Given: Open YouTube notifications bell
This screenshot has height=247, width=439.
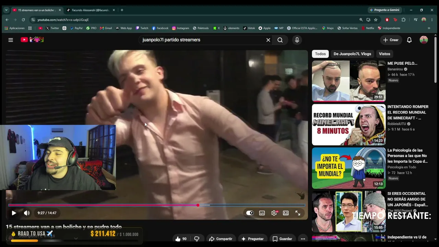Looking at the screenshot, I should tap(409, 40).
